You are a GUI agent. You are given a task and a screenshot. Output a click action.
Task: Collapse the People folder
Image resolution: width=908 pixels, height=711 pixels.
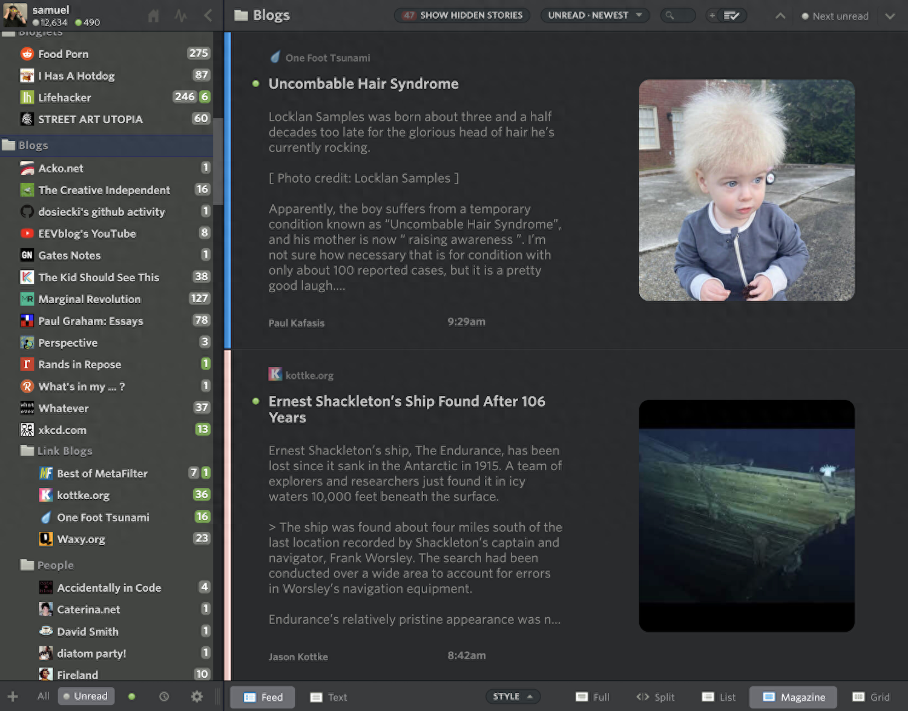[x=27, y=565]
